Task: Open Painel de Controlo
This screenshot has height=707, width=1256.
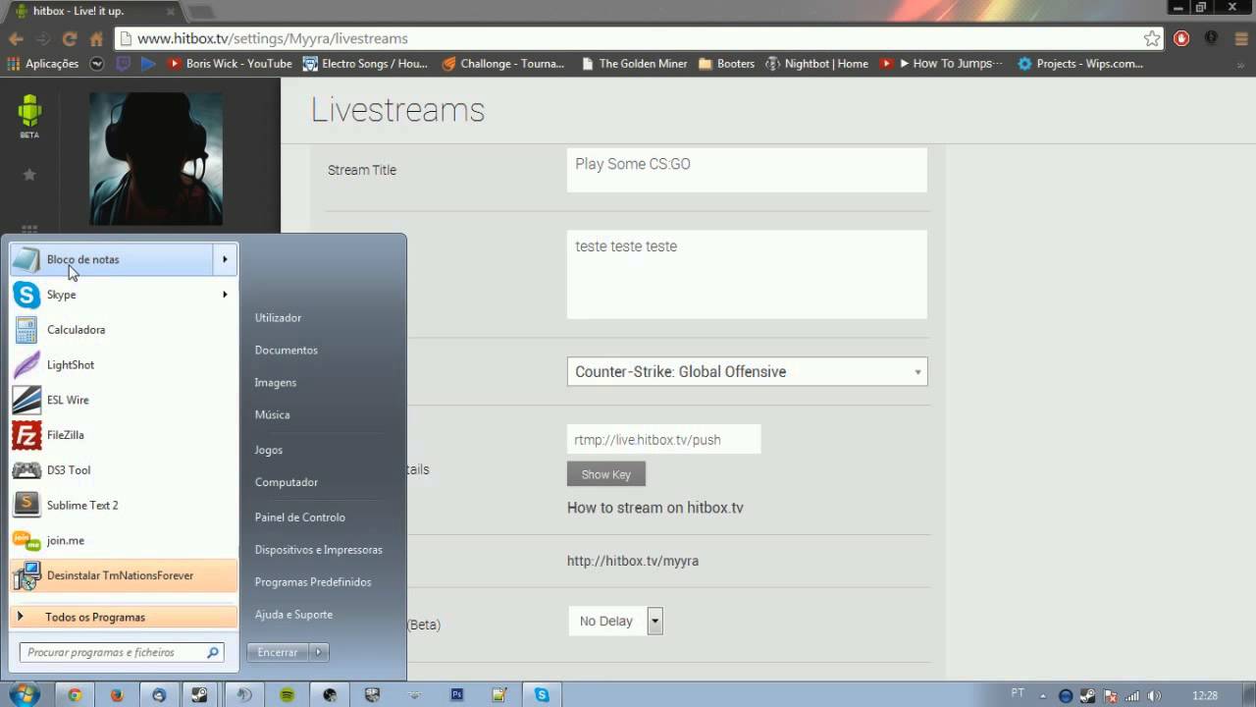Action: (300, 517)
